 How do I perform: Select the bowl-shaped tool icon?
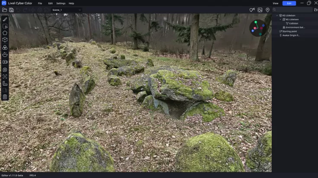[x=5, y=55]
